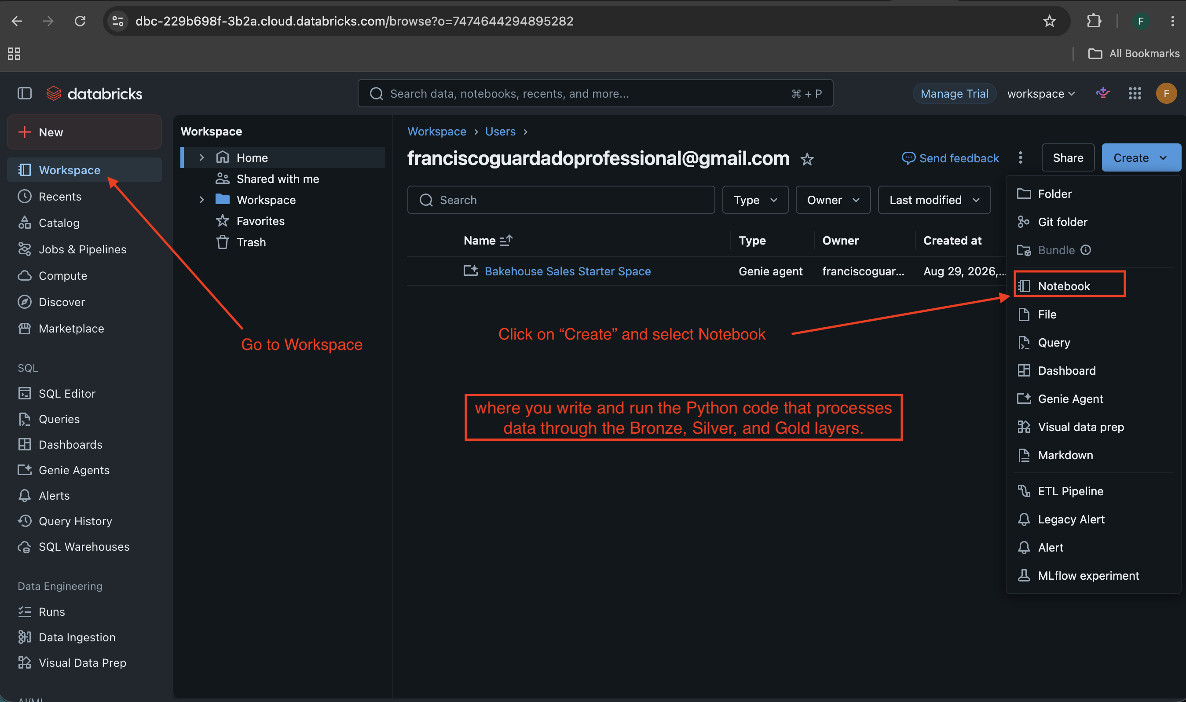Open Query History
1186x702 pixels.
(84, 521)
